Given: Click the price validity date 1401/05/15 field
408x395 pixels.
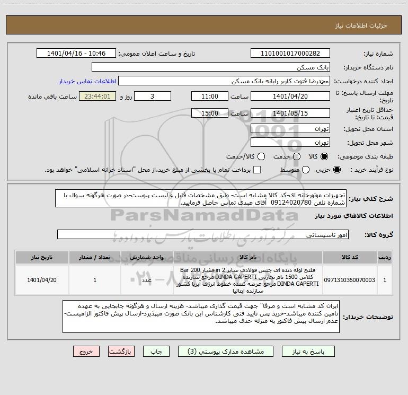Looking at the screenshot, I should pos(290,113).
